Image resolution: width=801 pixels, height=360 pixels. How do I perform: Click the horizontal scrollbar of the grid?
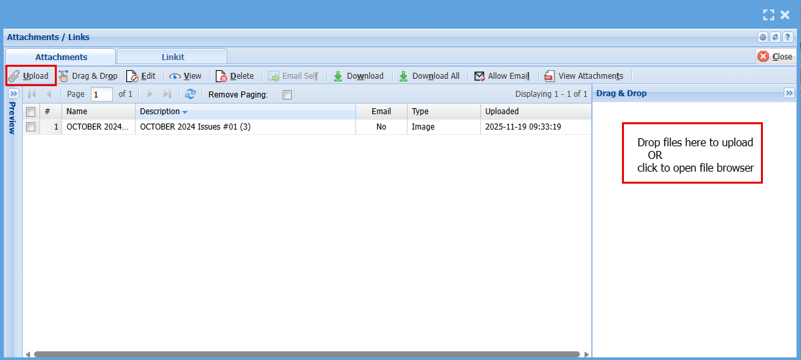coord(307,354)
